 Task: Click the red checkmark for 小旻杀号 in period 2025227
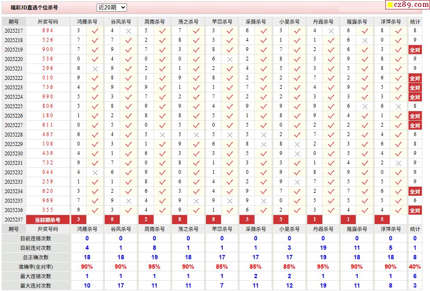[x=297, y=126]
